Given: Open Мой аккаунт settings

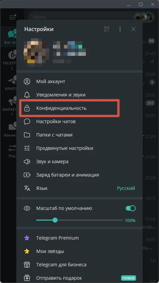Looking at the screenshot, I should (79, 81).
